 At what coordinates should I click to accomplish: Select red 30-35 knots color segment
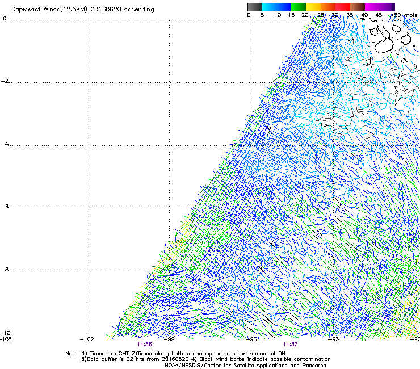(343, 7)
